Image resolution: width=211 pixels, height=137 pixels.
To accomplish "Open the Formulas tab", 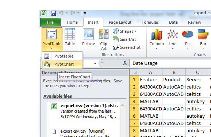I will coord(150,22).
